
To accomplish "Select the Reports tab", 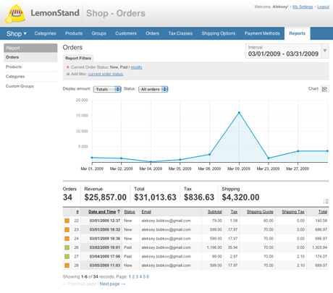I will tap(298, 33).
